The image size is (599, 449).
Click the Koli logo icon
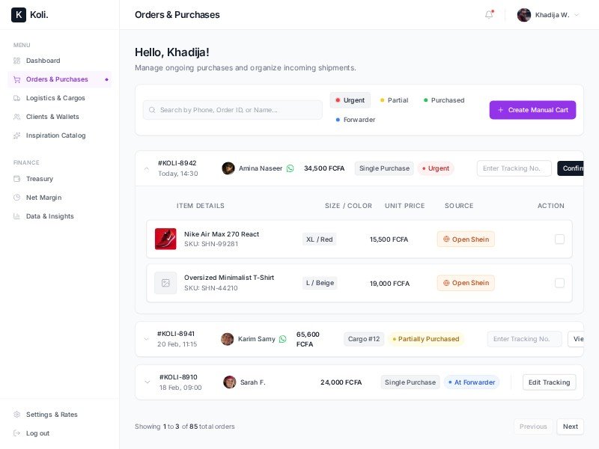[19, 15]
